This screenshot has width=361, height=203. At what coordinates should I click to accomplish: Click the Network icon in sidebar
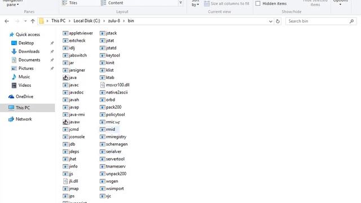click(11, 119)
